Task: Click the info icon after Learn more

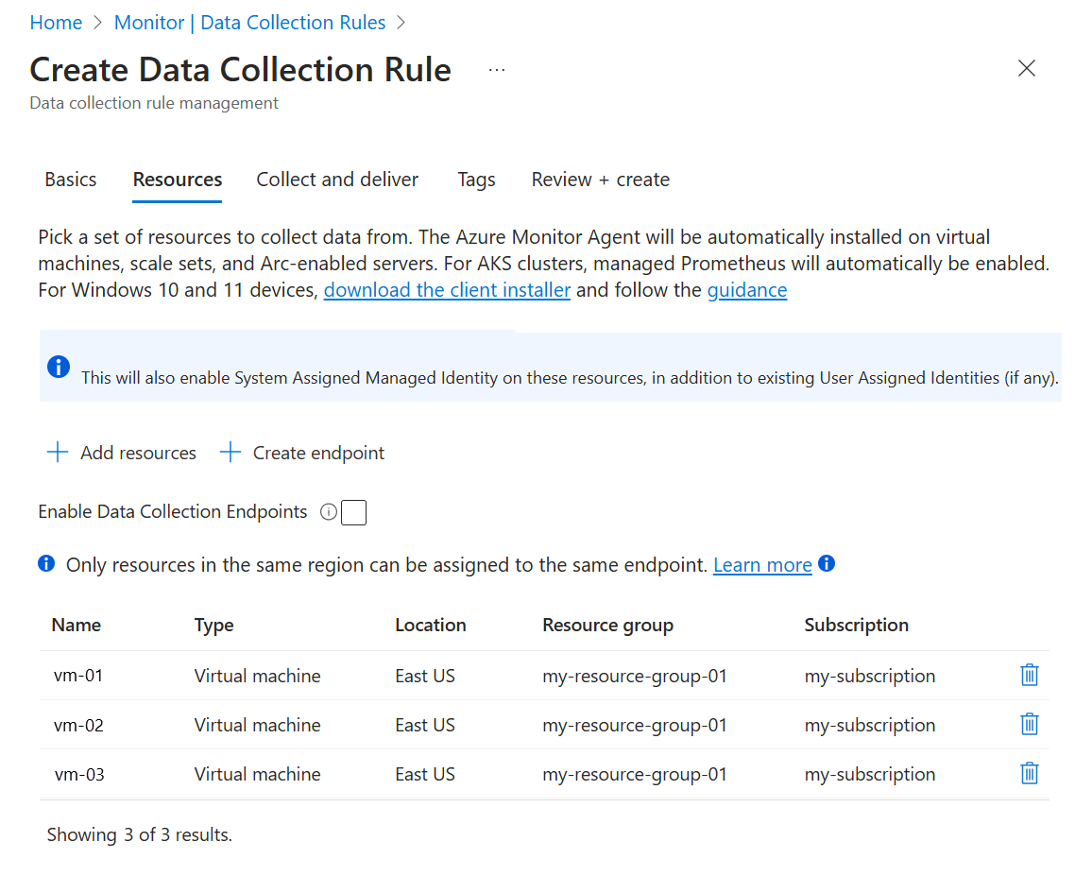Action: coord(827,564)
